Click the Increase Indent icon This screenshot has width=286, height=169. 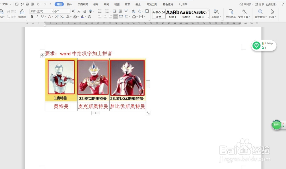click(120, 11)
